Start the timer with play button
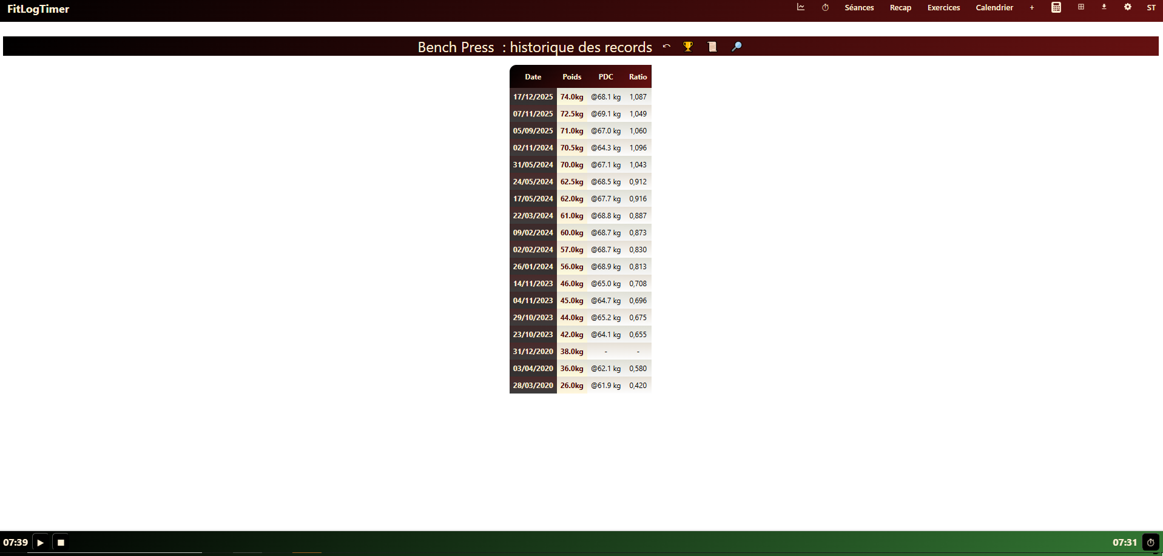The height and width of the screenshot is (556, 1163). [41, 543]
